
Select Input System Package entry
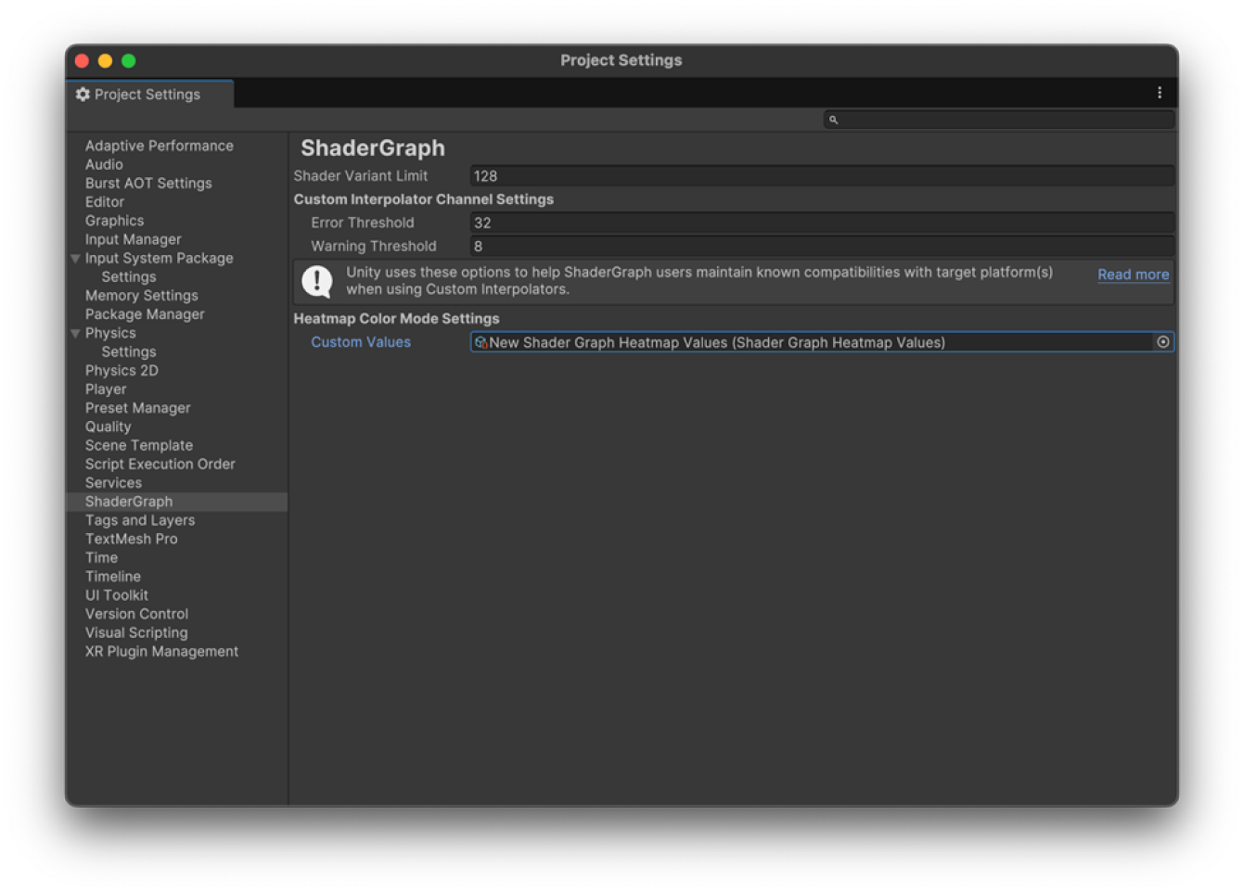click(159, 259)
